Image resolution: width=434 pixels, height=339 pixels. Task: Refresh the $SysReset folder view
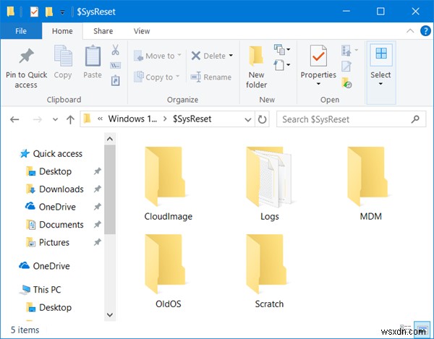click(x=262, y=119)
